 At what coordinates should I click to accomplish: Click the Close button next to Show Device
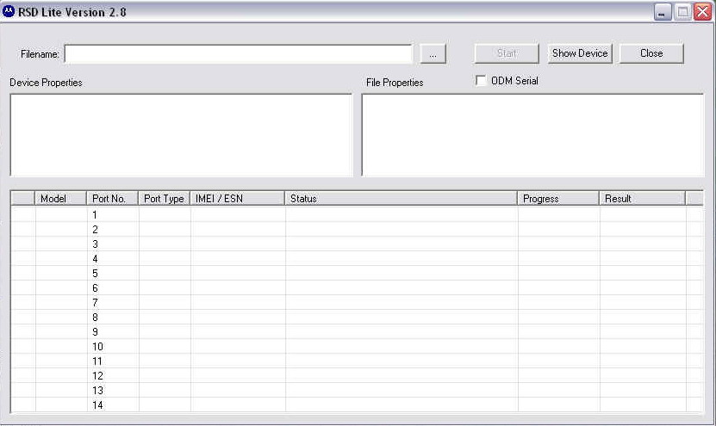(x=651, y=53)
